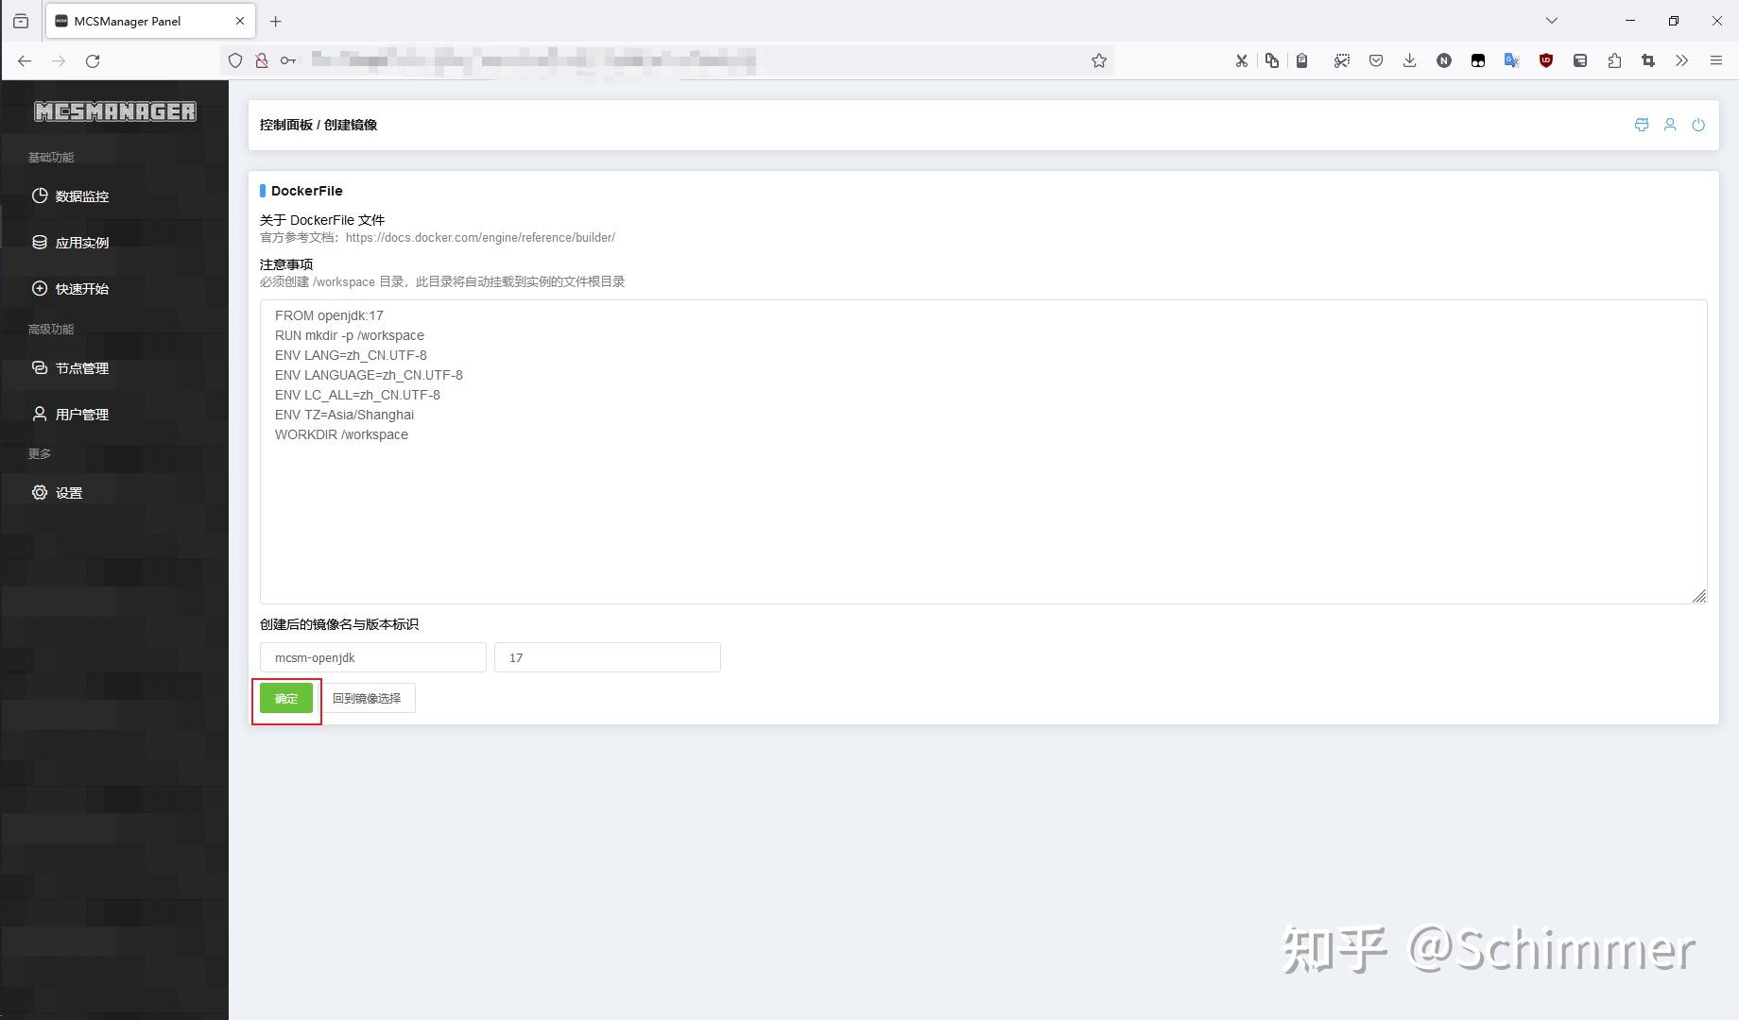The image size is (1739, 1020).
Task: Expand the toolbar overflow double-chevron
Action: pos(1681,59)
